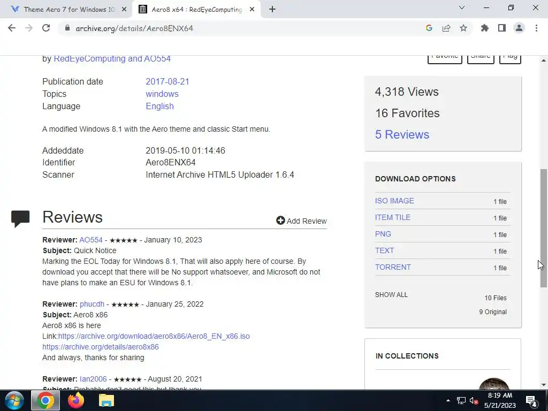
Task: Toggle the browser side panel
Action: click(x=502, y=28)
